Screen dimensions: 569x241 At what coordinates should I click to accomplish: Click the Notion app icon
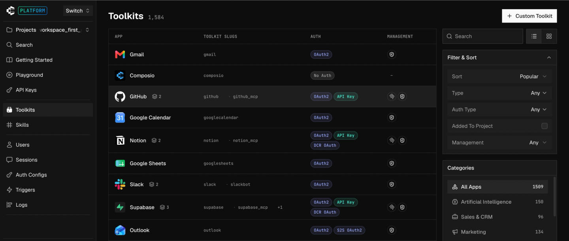(120, 140)
